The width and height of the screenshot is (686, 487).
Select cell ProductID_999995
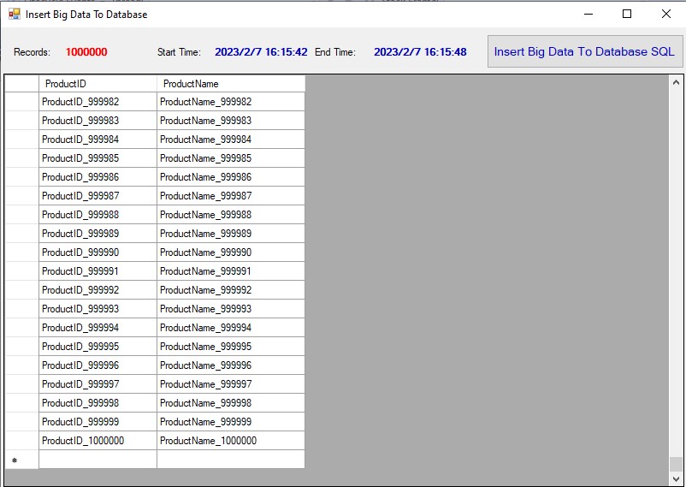pyautogui.click(x=98, y=347)
